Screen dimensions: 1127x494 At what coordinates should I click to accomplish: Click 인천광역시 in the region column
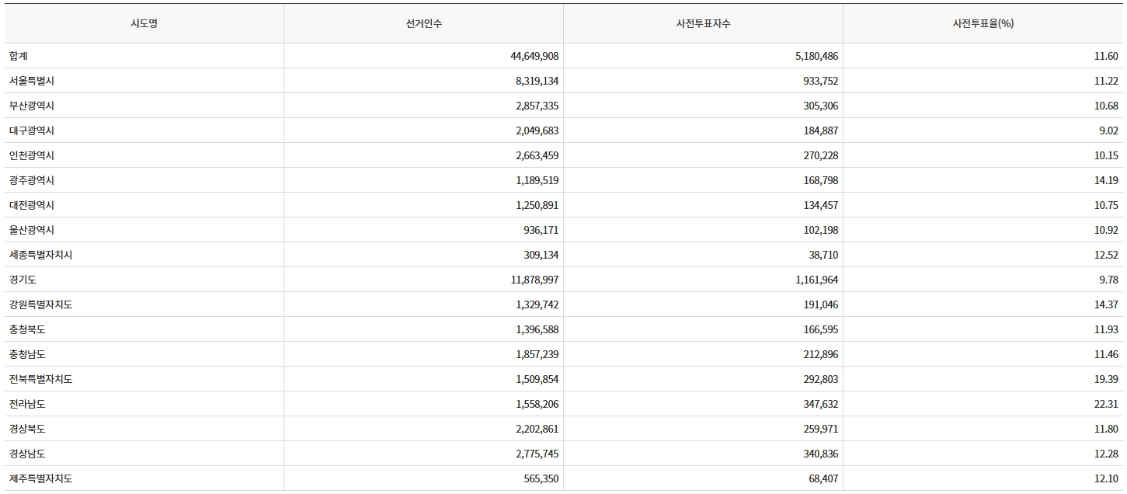point(32,155)
